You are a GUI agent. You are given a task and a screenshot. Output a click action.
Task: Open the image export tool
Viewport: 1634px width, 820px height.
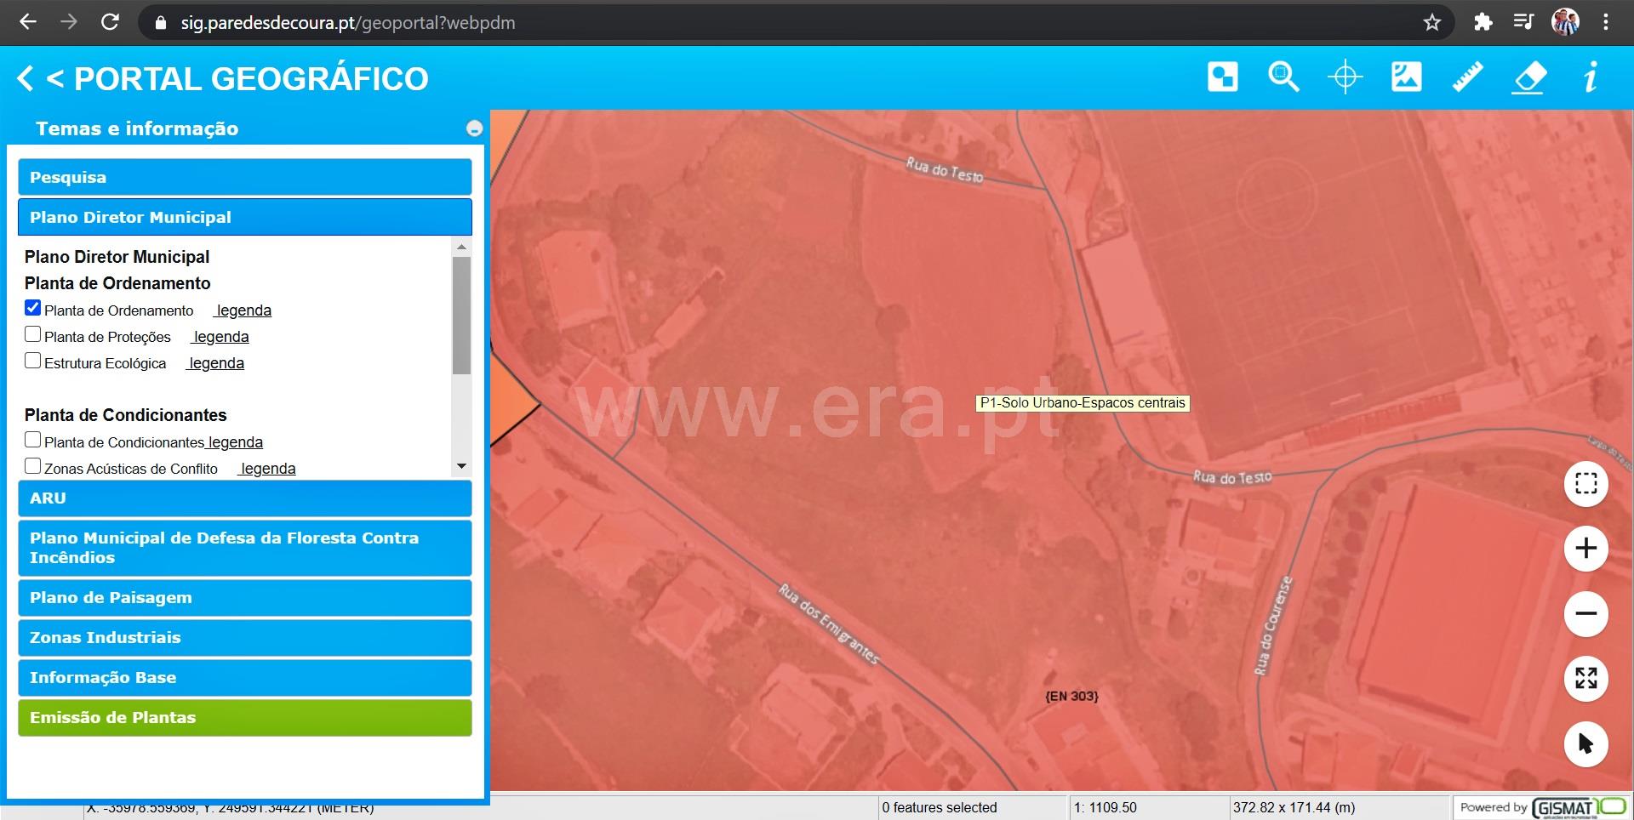click(1406, 77)
